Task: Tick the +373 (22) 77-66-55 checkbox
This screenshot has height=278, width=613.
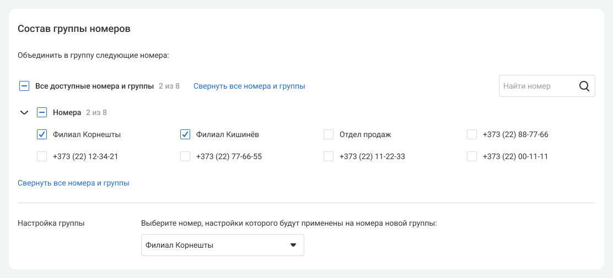Action: (185, 156)
